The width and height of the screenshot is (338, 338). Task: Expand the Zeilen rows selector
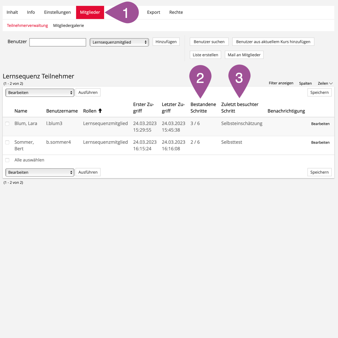[x=325, y=83]
